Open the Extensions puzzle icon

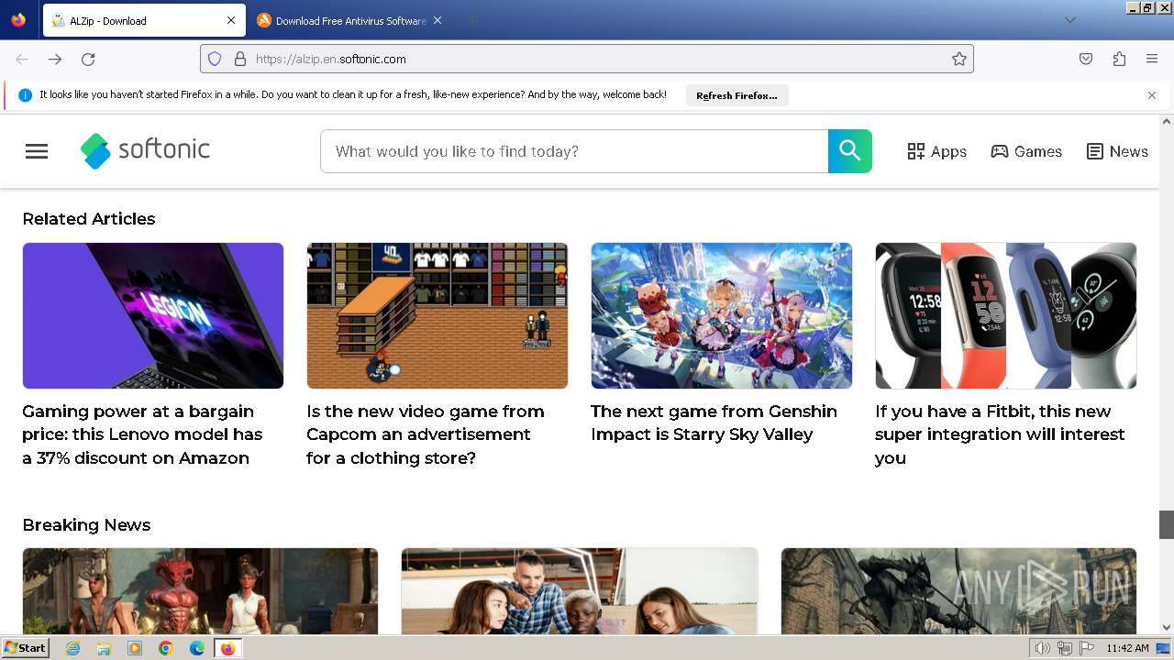pyautogui.click(x=1119, y=59)
